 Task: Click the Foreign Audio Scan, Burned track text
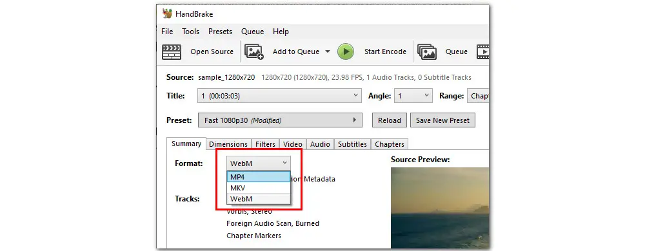pyautogui.click(x=273, y=223)
